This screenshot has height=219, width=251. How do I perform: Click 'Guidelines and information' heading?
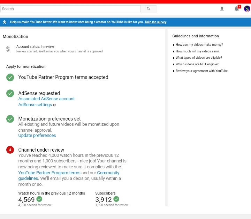[x=196, y=36]
